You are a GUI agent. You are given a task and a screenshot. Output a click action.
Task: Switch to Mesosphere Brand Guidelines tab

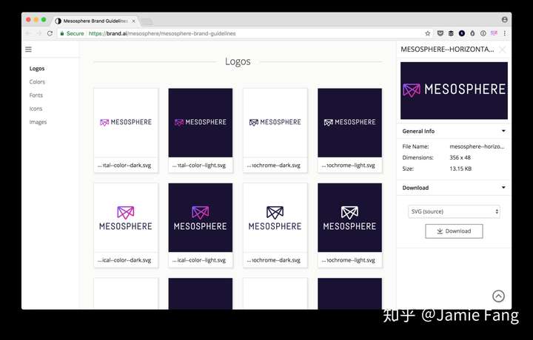[x=95, y=21]
